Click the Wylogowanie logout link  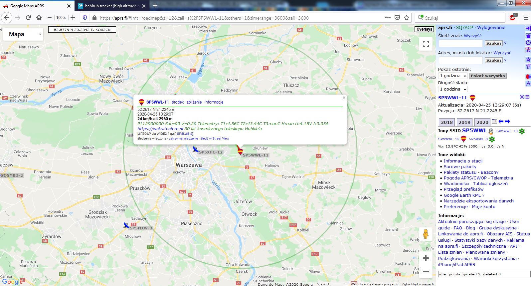pos(491,28)
